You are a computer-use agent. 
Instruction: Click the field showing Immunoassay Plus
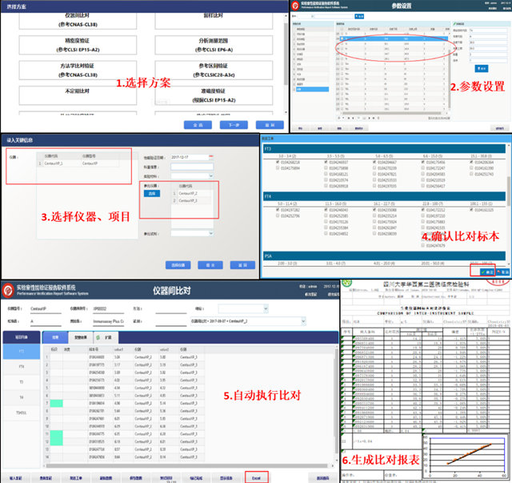(109, 321)
